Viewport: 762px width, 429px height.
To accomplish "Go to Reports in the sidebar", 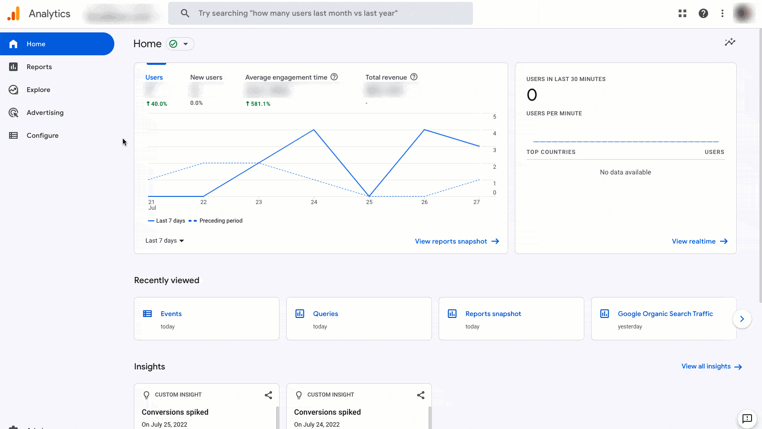I will coord(39,67).
